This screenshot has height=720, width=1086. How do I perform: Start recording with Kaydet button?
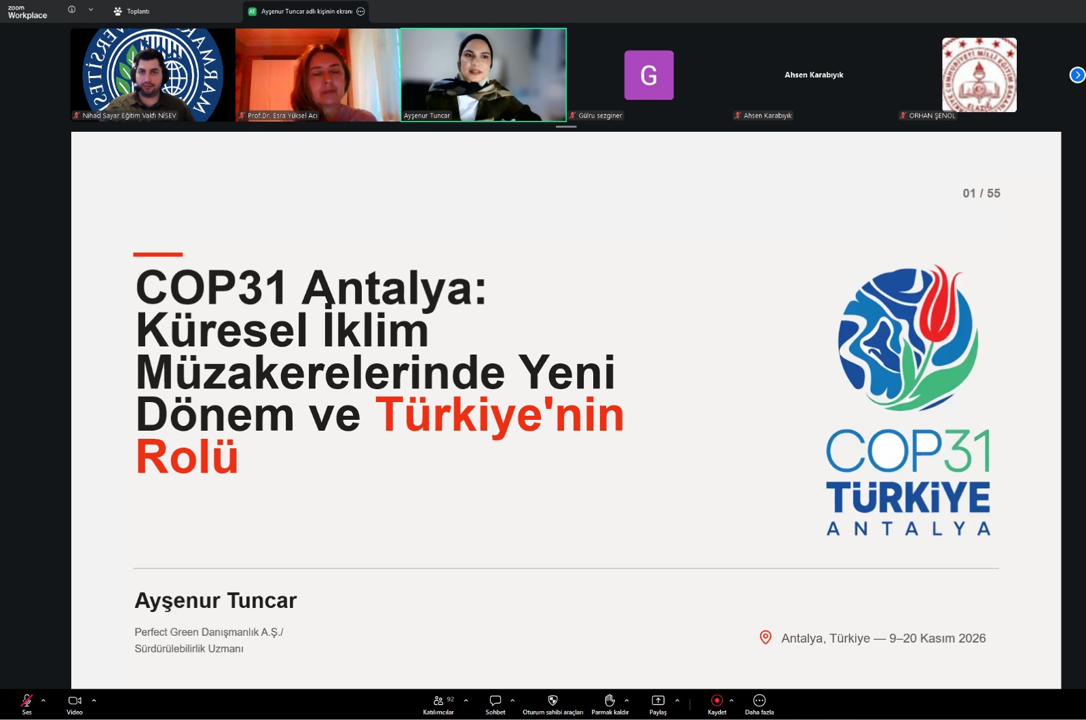[717, 704]
